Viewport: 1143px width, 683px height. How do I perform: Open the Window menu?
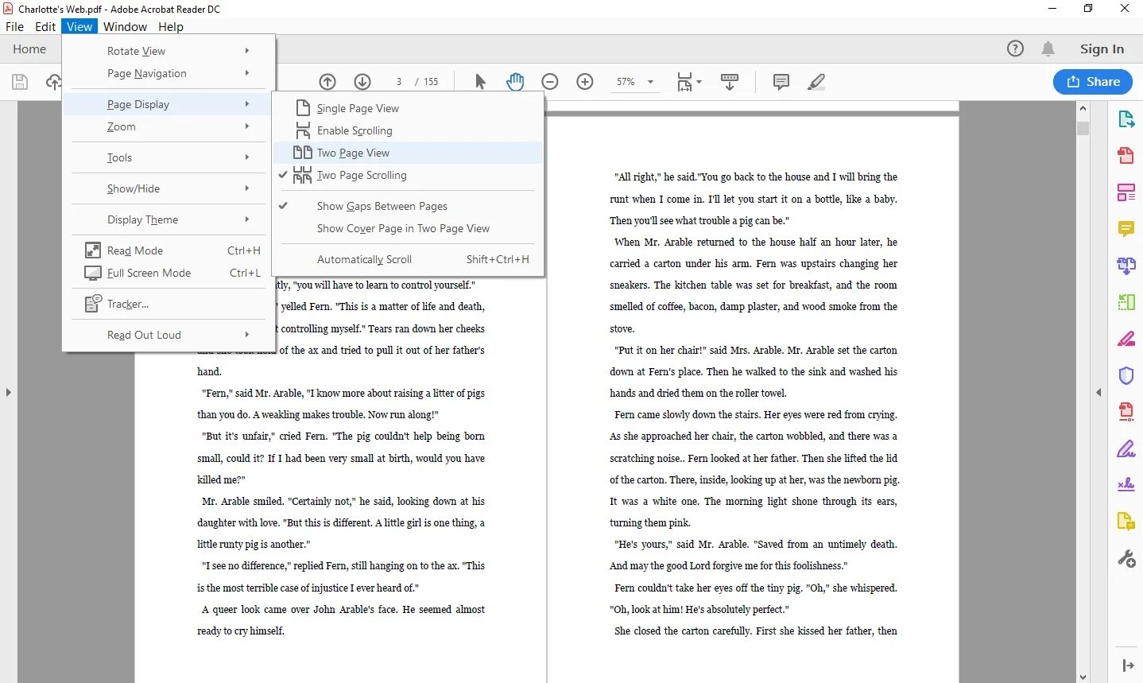(125, 26)
